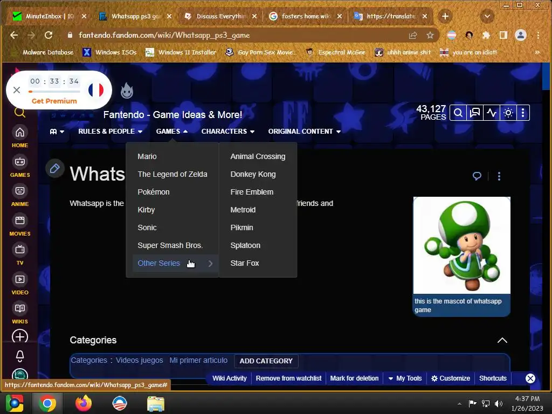Open the recent activity pulse icon
This screenshot has width=552, height=414.
pyautogui.click(x=492, y=113)
